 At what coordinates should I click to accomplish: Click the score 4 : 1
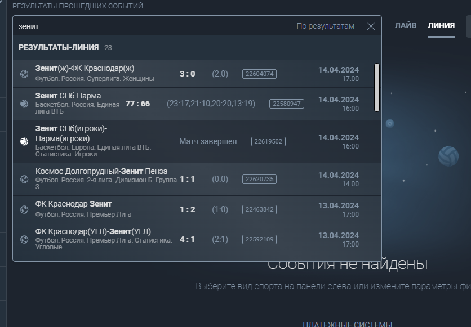187,239
